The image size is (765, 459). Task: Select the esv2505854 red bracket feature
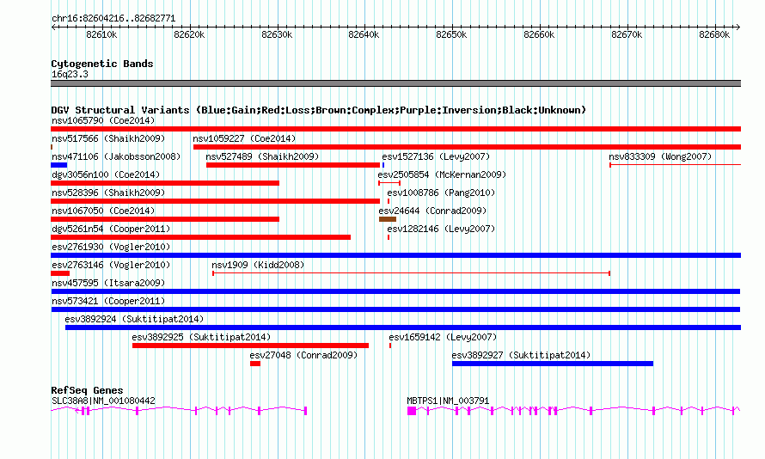click(389, 183)
